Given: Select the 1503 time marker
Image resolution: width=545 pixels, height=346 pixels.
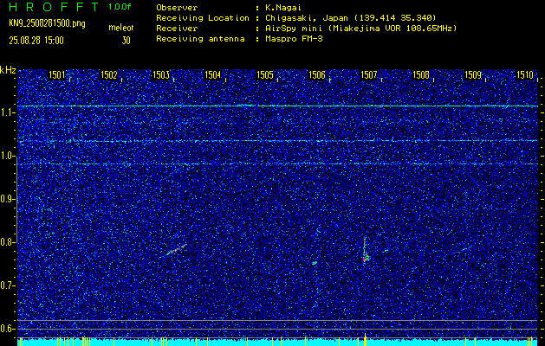Looking at the screenshot, I should 161,75.
